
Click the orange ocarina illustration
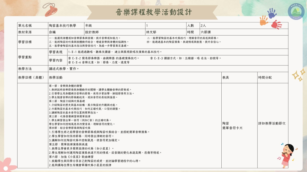(x=51, y=10)
